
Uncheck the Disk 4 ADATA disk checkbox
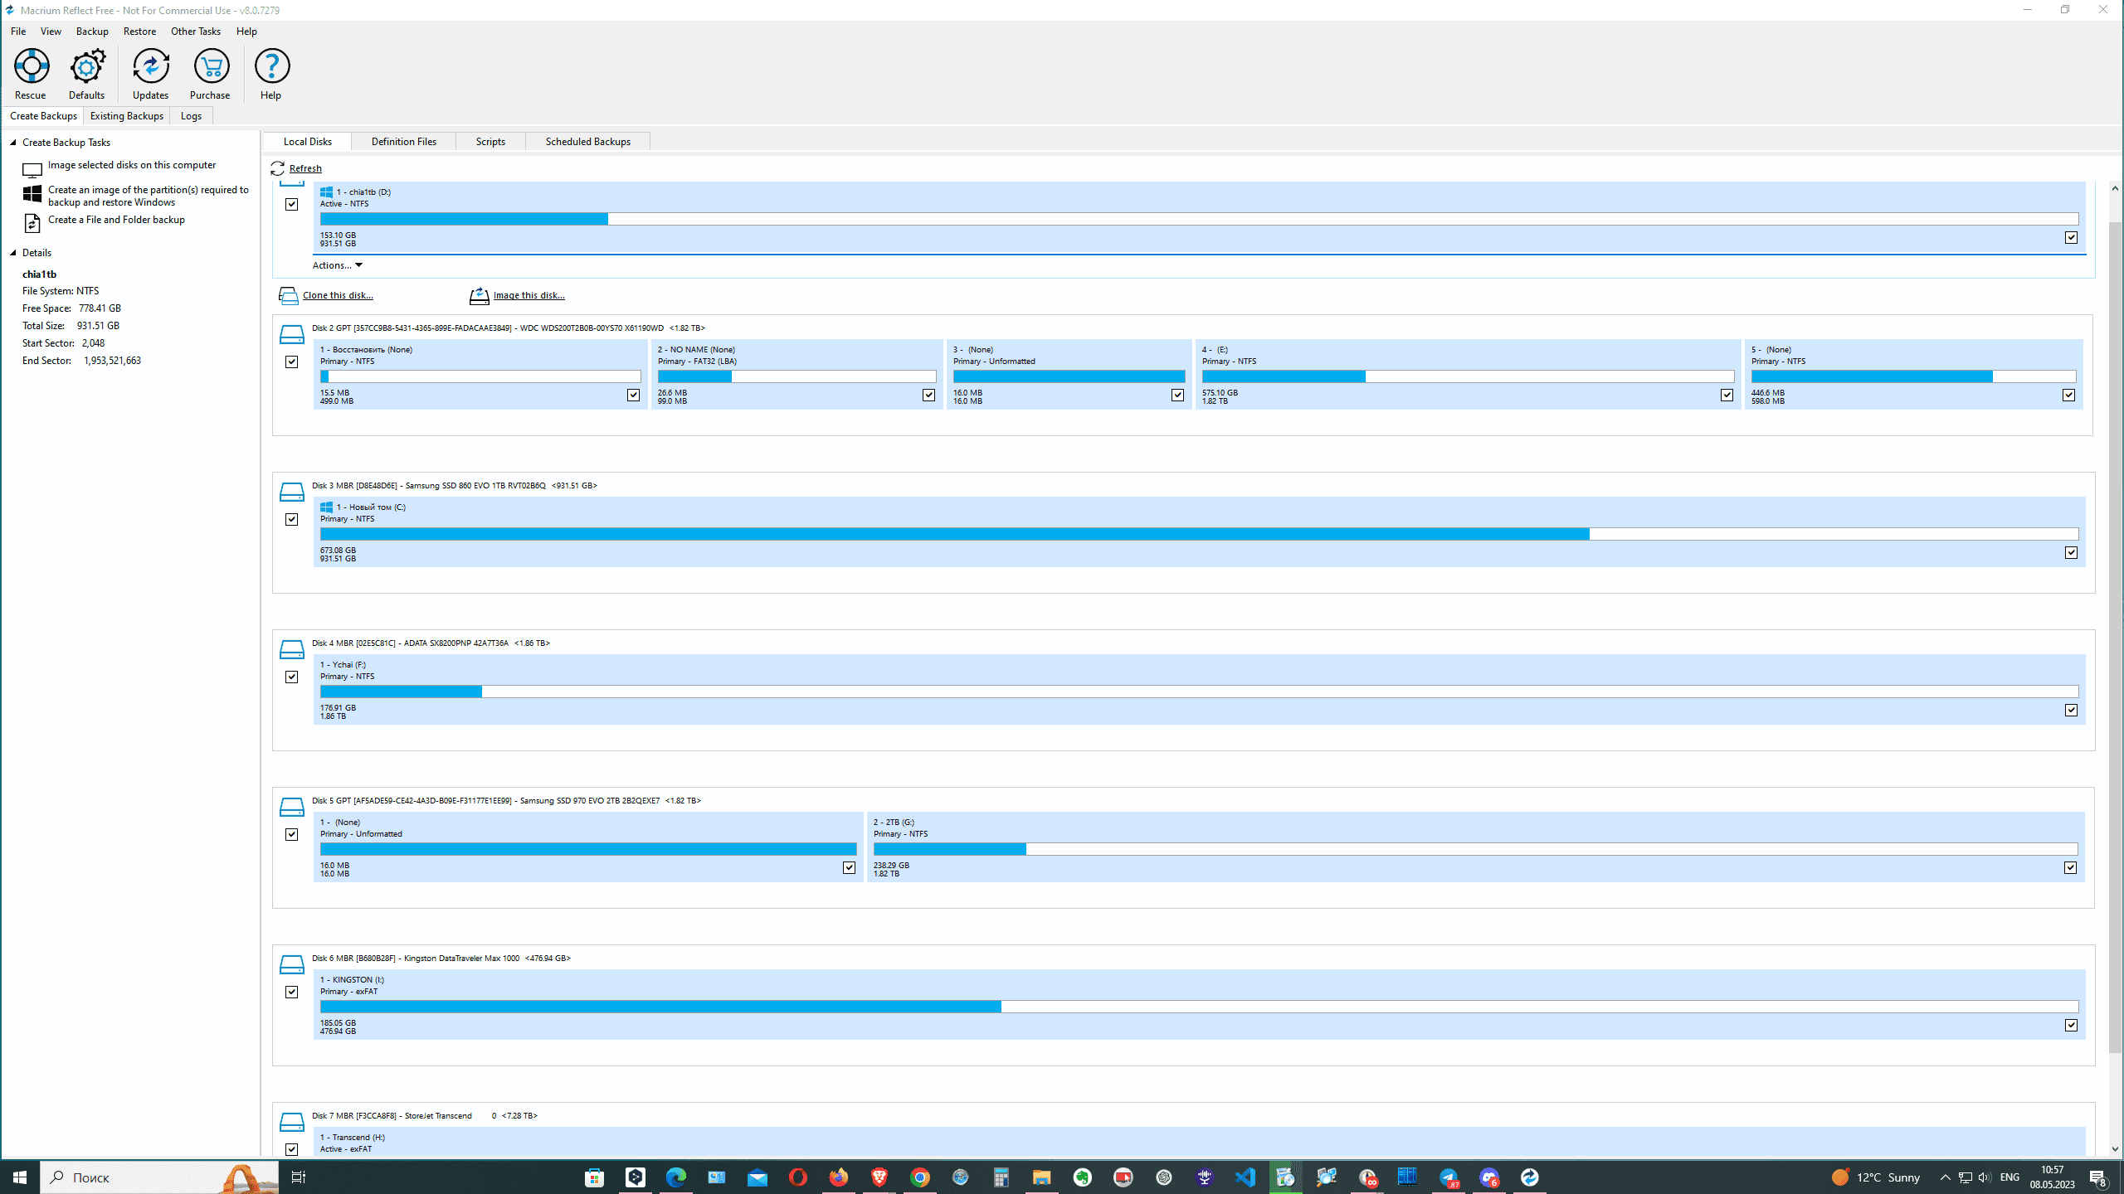pyautogui.click(x=291, y=677)
